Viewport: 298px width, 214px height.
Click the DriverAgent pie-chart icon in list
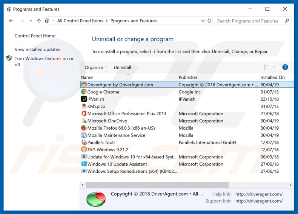coord(84,85)
